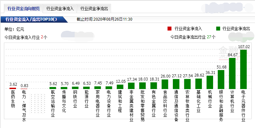Image resolution: width=255 pixels, height=128 pixels.
Task: Click the 单位：亿元 label
Action: 14,29
